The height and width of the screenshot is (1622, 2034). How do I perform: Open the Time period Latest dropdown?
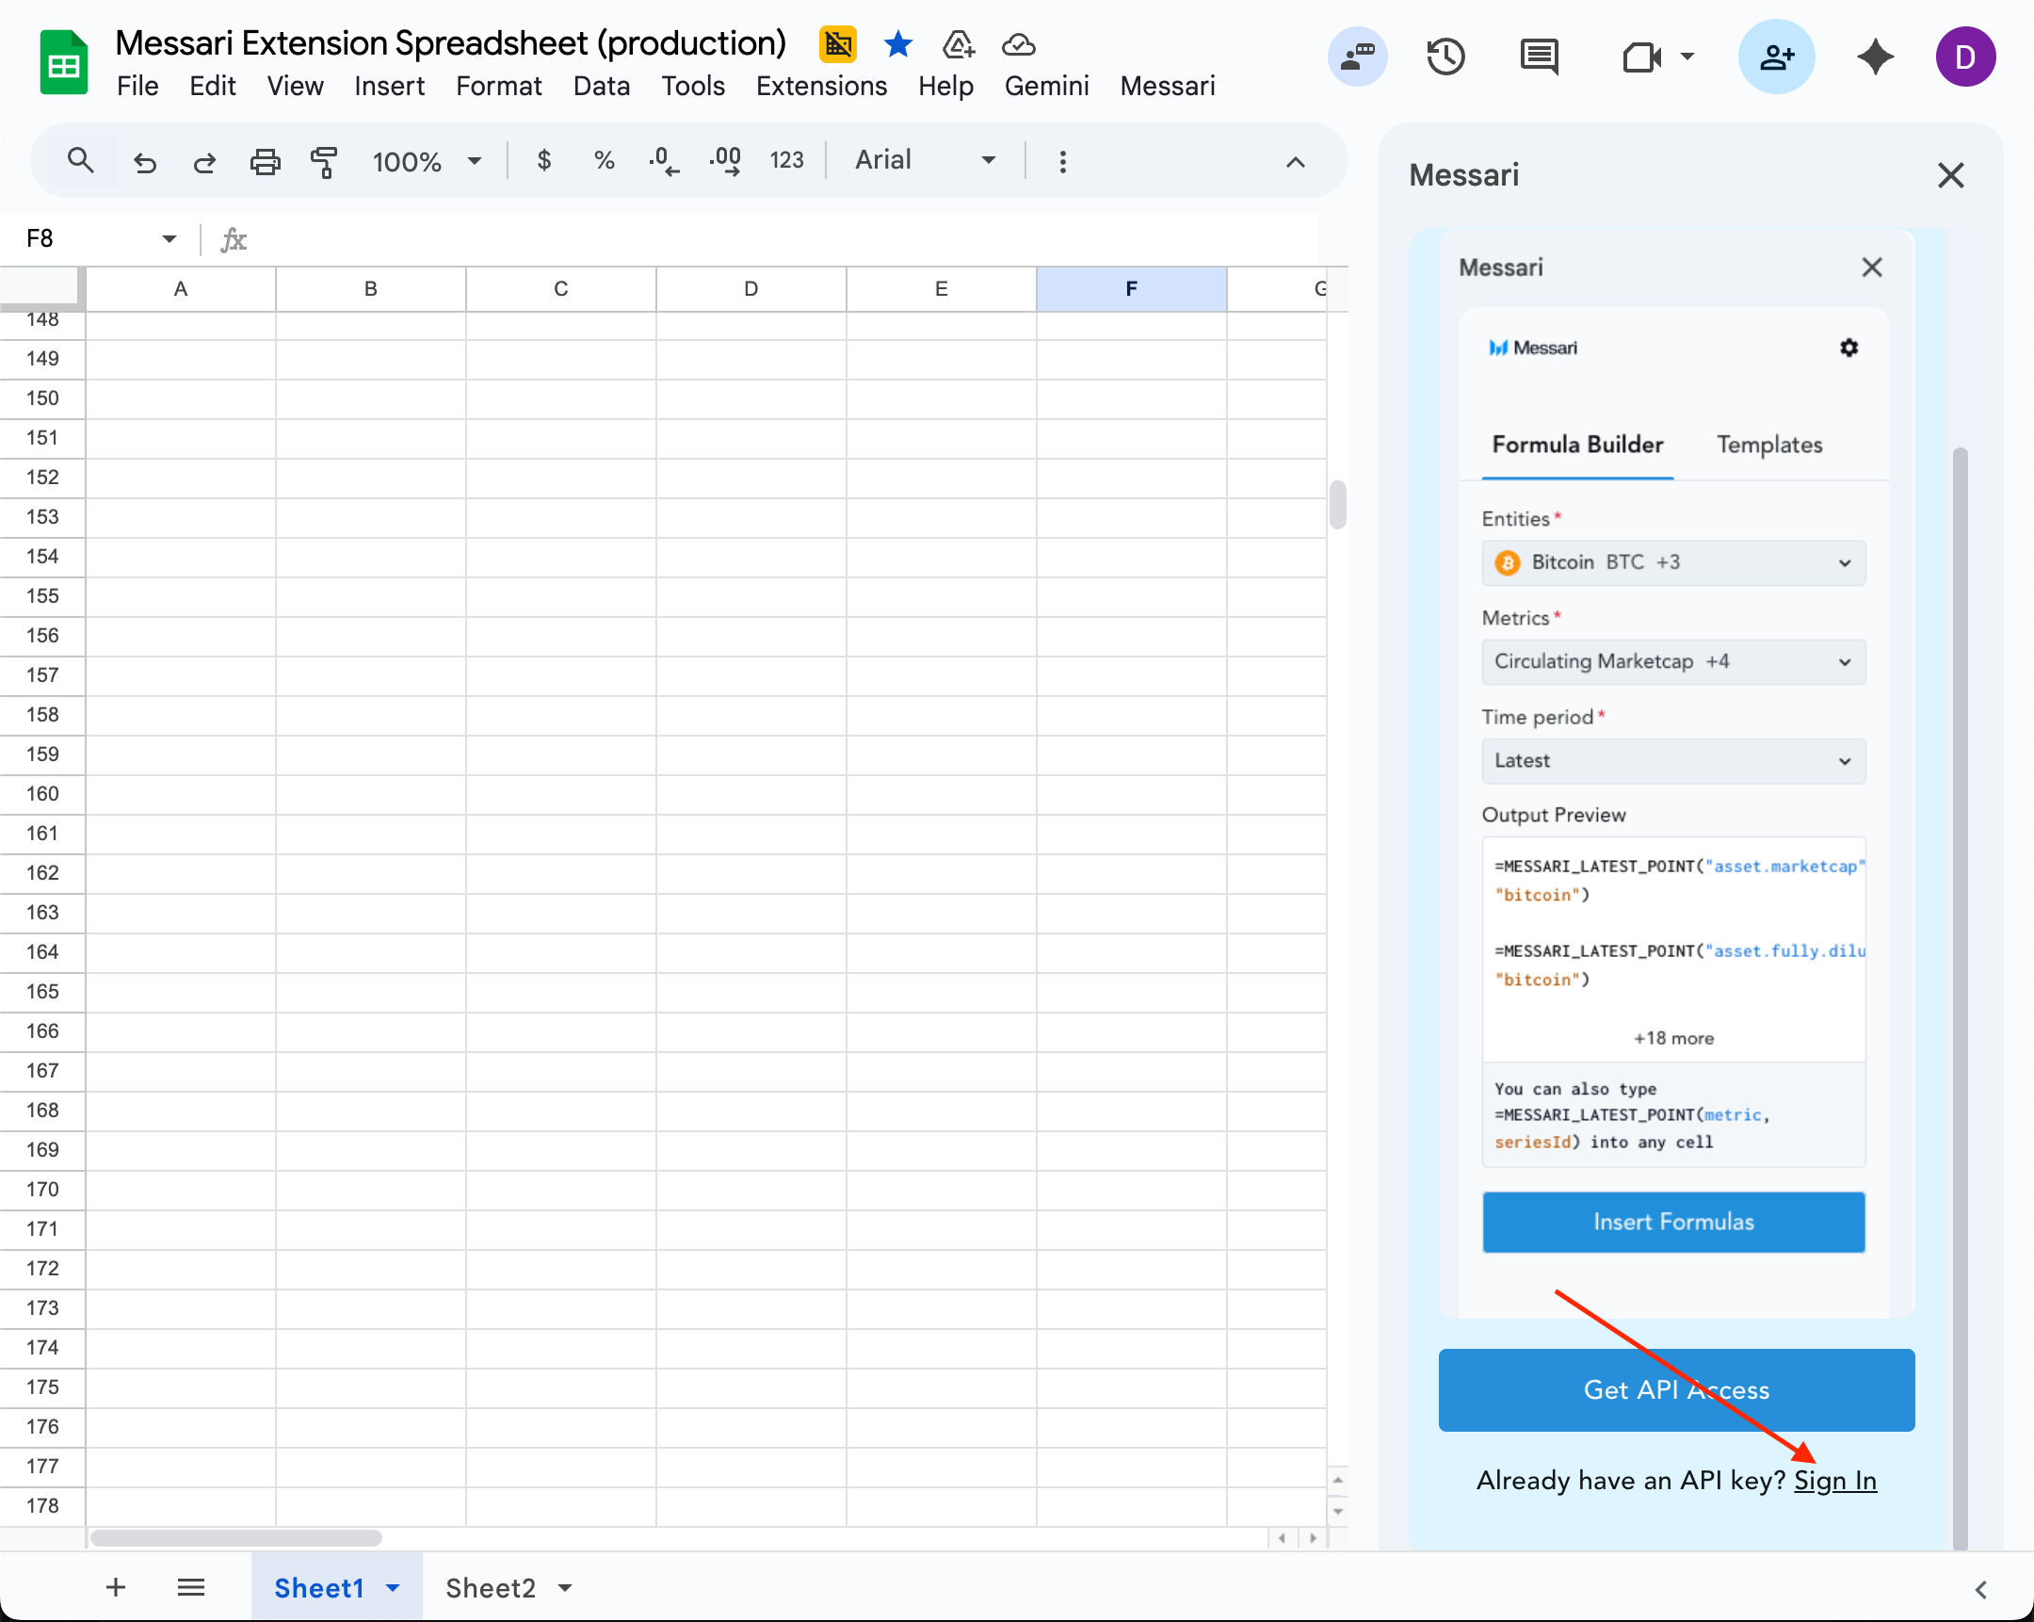pyautogui.click(x=1672, y=760)
